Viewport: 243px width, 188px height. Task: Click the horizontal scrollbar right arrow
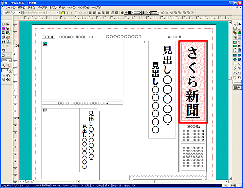227,182
